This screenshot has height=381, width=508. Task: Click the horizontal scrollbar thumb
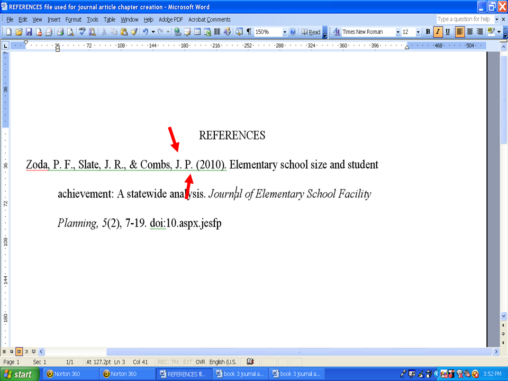coord(298,351)
